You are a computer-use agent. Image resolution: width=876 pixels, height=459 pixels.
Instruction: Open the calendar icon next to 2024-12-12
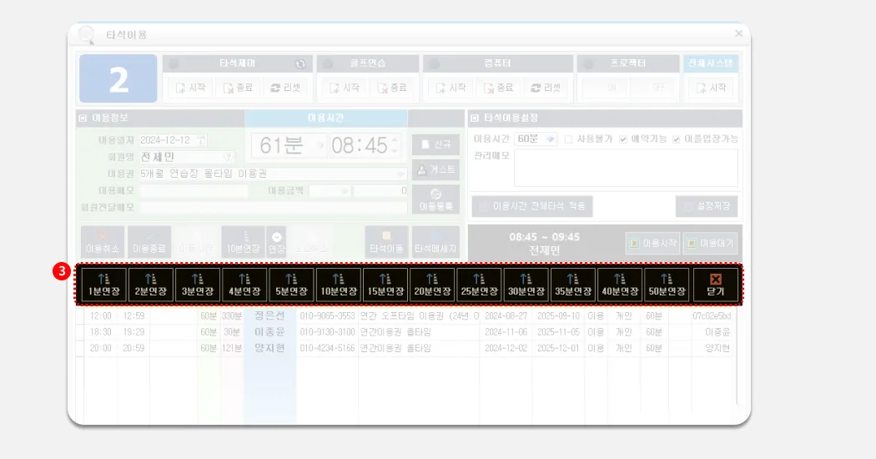pyautogui.click(x=201, y=140)
